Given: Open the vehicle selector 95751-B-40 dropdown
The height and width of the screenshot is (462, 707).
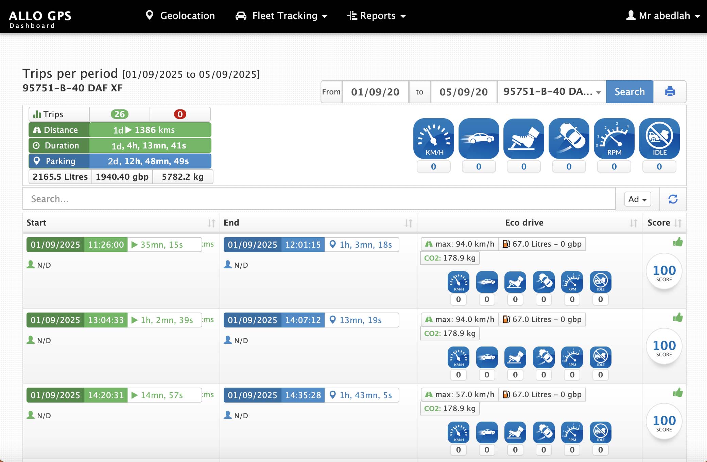Looking at the screenshot, I should point(551,91).
